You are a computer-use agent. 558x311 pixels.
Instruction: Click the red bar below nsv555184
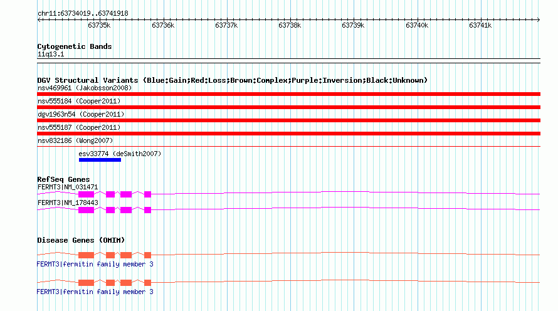(288, 107)
